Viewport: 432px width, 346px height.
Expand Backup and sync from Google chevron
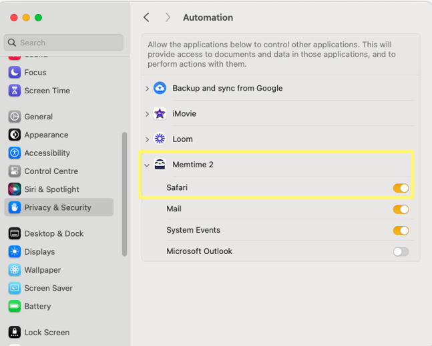[x=147, y=88]
